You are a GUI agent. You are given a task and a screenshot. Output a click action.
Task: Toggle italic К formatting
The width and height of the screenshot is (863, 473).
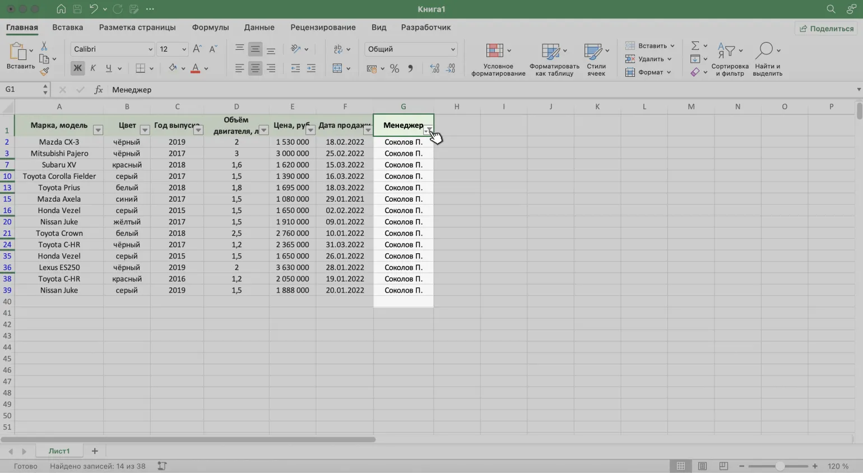pyautogui.click(x=93, y=68)
